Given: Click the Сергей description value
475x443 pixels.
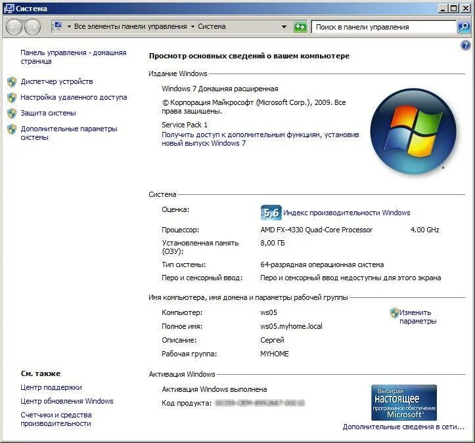Looking at the screenshot, I should pos(273,340).
